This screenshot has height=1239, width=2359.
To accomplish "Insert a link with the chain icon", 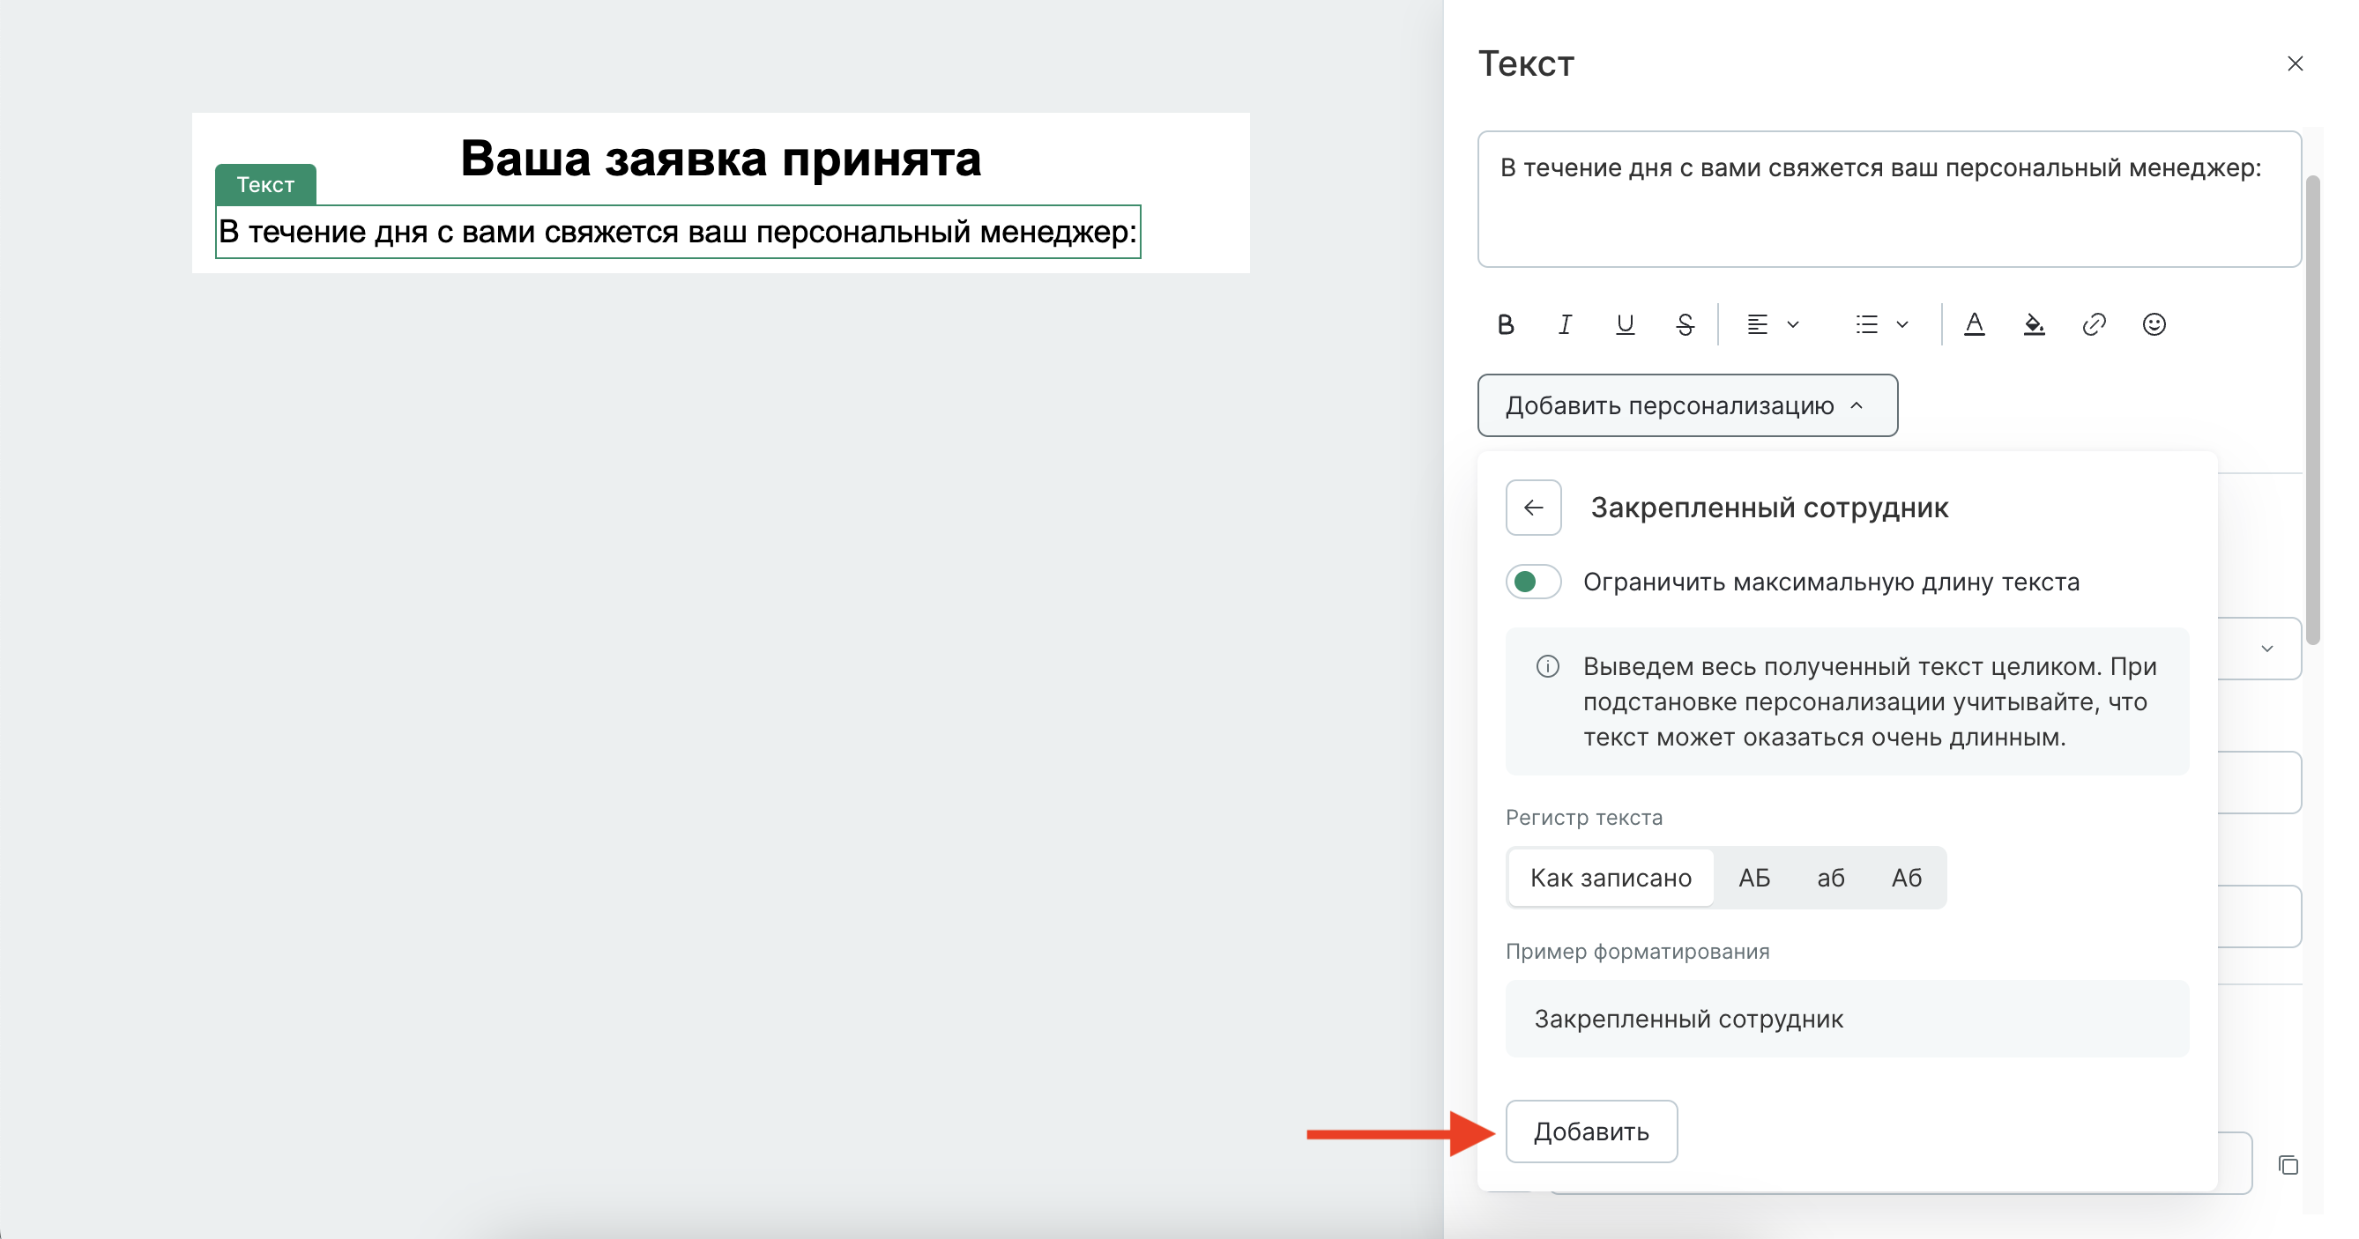I will (2095, 324).
